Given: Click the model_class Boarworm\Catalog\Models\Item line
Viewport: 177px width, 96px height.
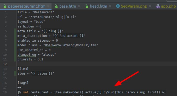Looking at the screenshot, I should 58,45.
